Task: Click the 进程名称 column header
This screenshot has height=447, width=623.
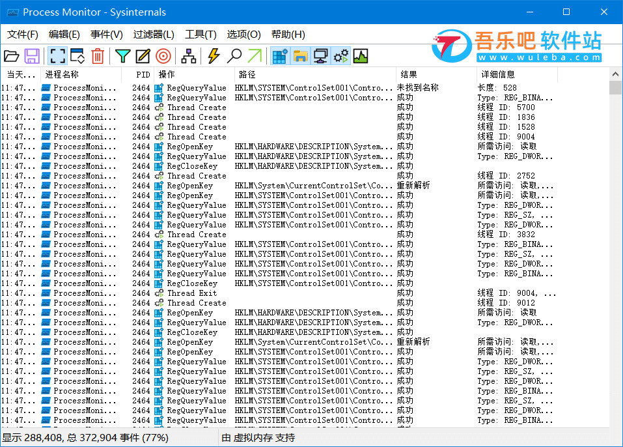Action: coord(80,74)
